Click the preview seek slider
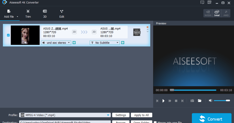The height and width of the screenshot is (123, 234). coord(193,90)
